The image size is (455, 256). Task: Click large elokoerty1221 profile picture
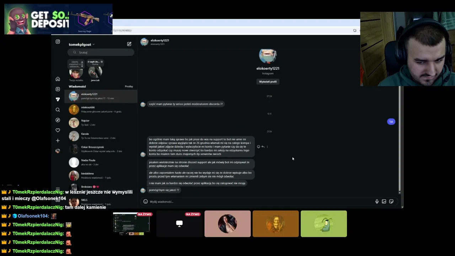point(268,56)
